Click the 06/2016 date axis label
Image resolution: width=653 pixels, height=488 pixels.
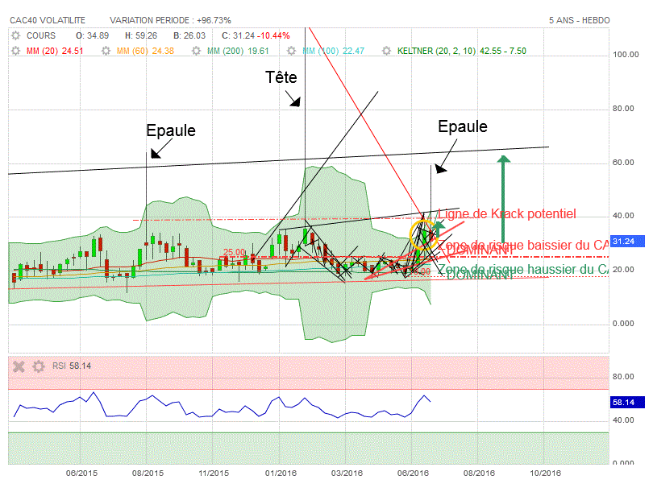(x=413, y=473)
